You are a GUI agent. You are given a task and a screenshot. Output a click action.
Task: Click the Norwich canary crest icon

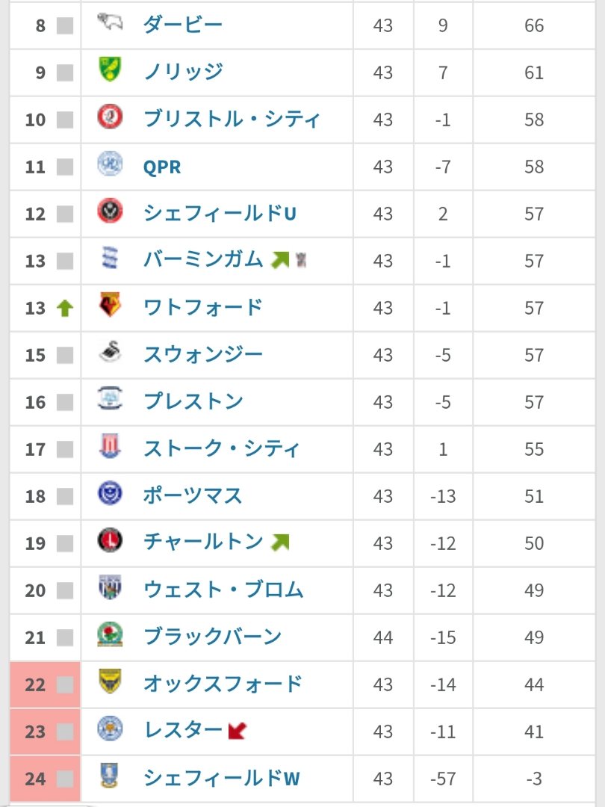click(x=110, y=71)
